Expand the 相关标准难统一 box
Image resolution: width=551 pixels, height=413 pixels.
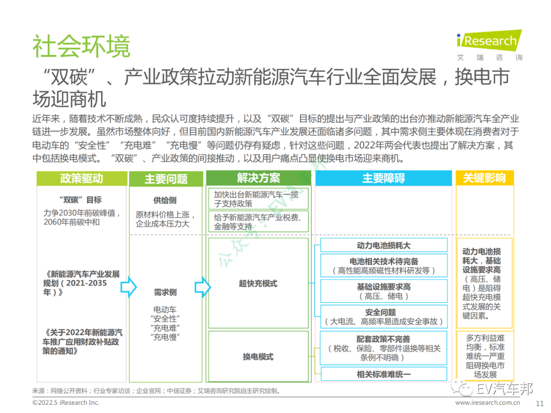[383, 374]
